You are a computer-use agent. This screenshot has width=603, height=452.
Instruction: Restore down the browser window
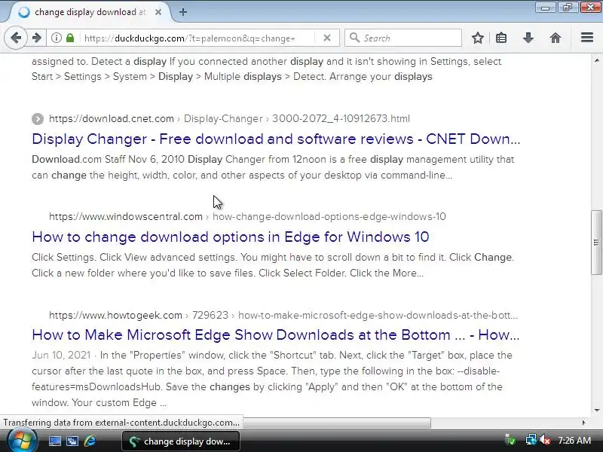click(x=568, y=8)
